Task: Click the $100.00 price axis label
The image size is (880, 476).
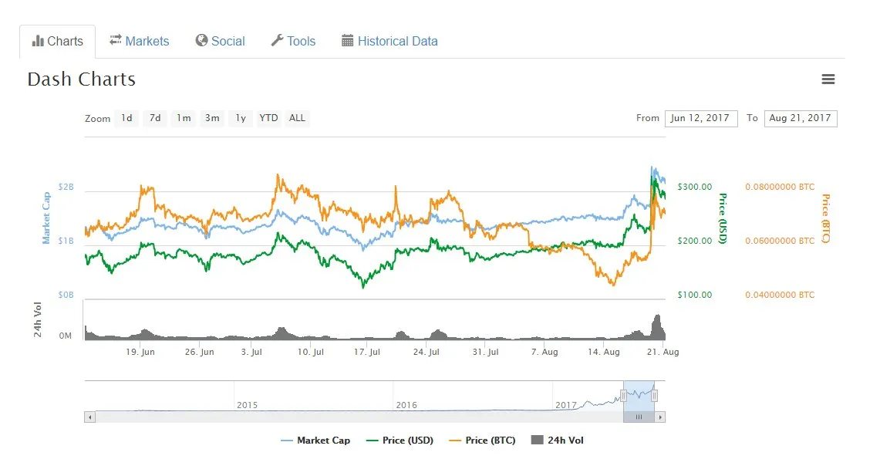Action: coord(695,295)
